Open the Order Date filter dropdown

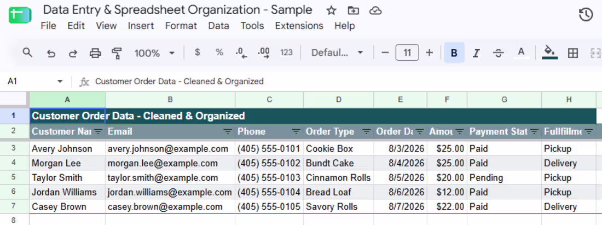(420, 132)
